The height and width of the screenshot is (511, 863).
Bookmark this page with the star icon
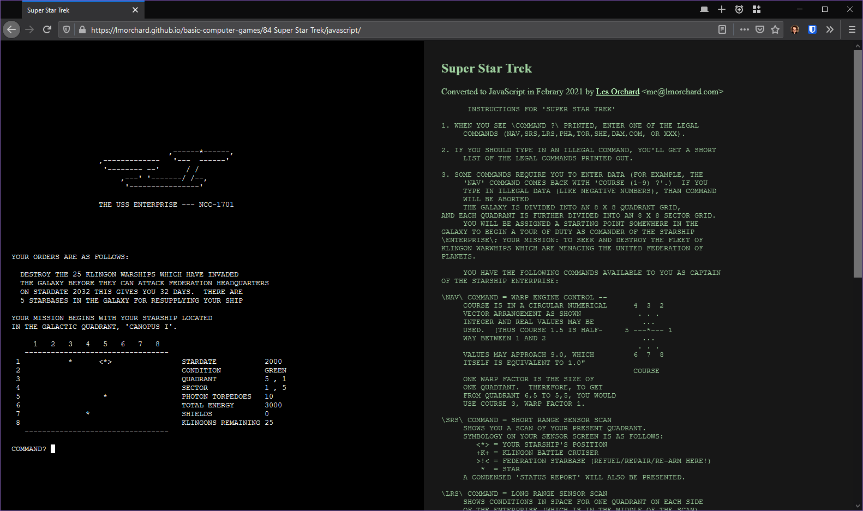tap(775, 29)
